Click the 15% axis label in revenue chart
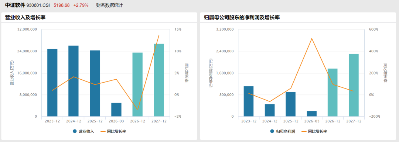399x142 pixels. click(x=178, y=30)
